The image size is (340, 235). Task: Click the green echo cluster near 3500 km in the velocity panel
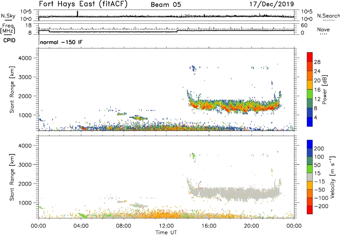pos(193,156)
